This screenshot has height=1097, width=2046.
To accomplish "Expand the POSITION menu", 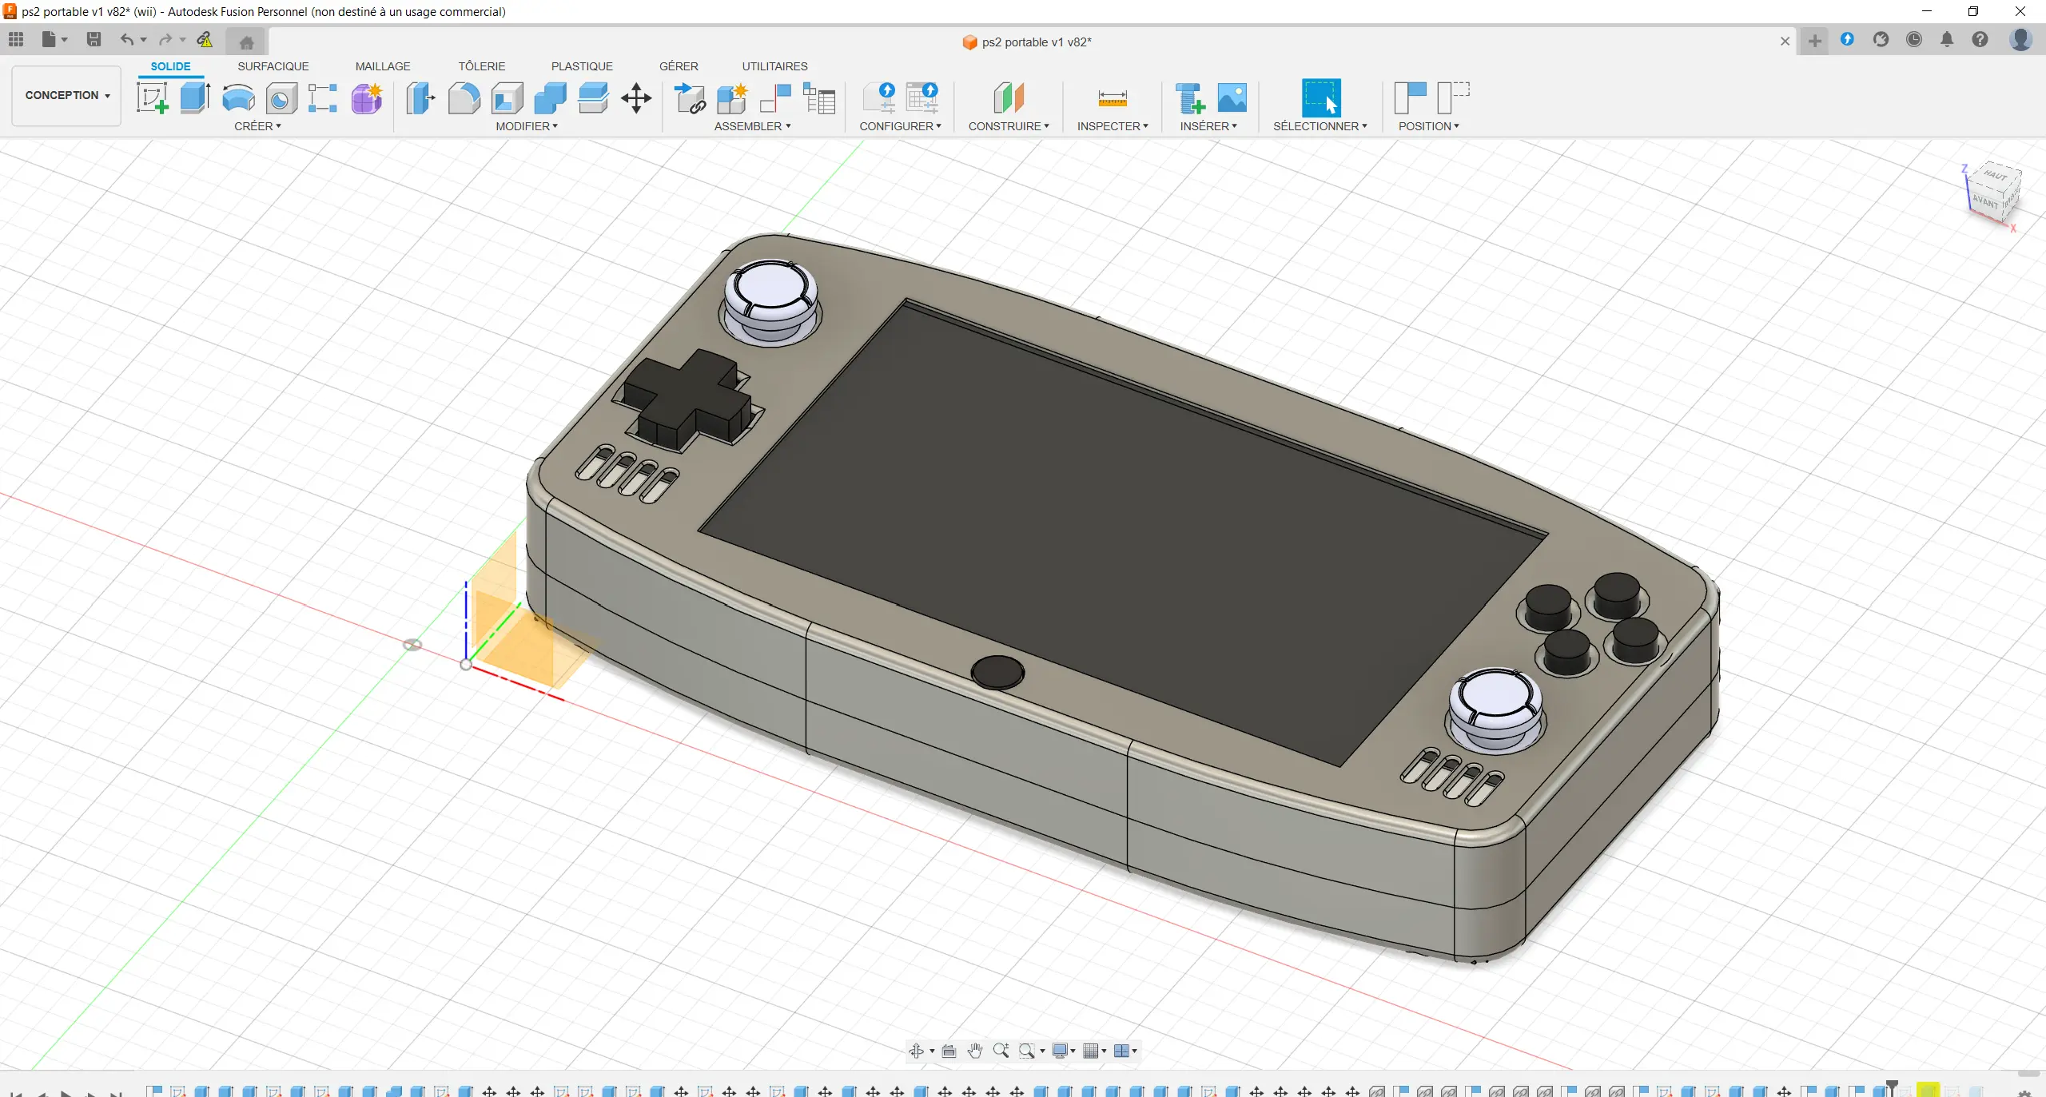I will (1429, 126).
